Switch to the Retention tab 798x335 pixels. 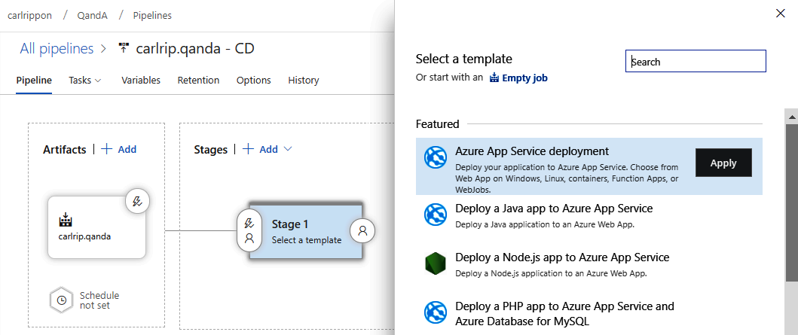click(x=198, y=81)
